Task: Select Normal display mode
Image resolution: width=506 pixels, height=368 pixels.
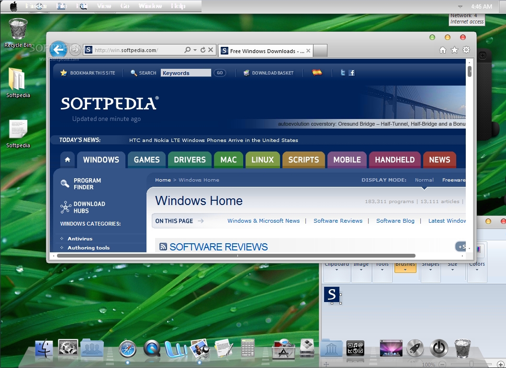Action: pos(424,180)
